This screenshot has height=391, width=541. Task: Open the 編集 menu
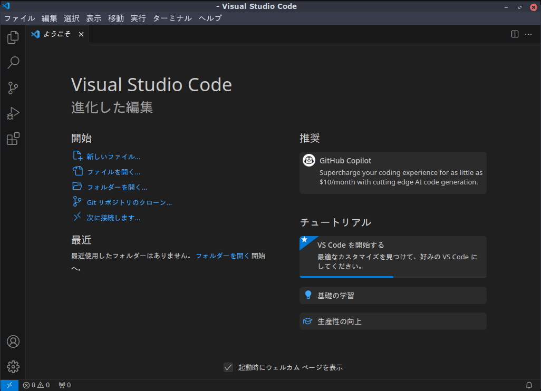point(50,18)
